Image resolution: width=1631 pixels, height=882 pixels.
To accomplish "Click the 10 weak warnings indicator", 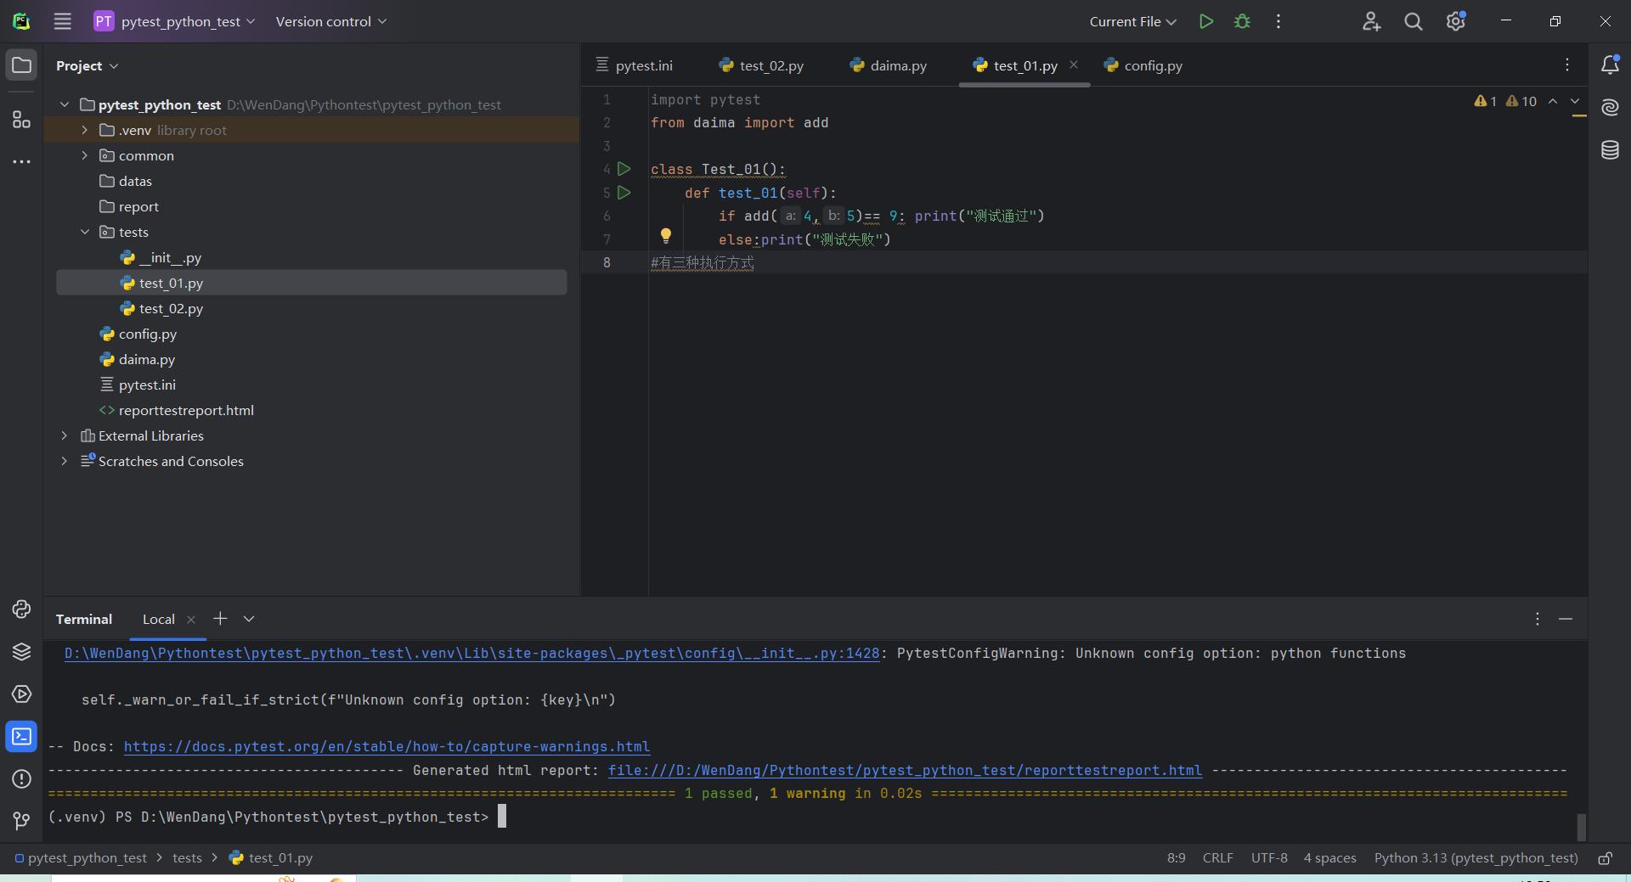I will [x=1521, y=101].
